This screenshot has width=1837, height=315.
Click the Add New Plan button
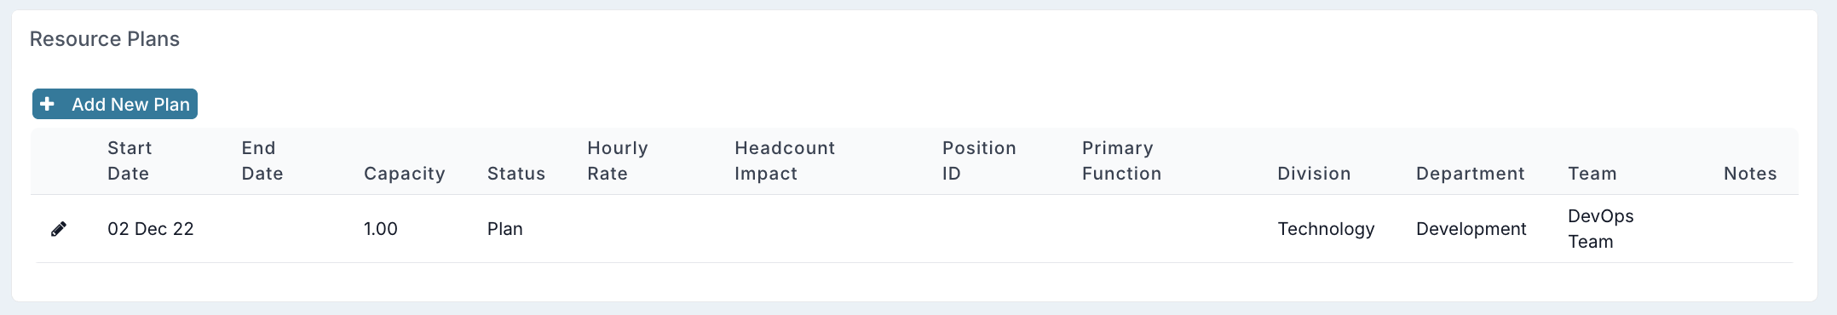click(115, 104)
